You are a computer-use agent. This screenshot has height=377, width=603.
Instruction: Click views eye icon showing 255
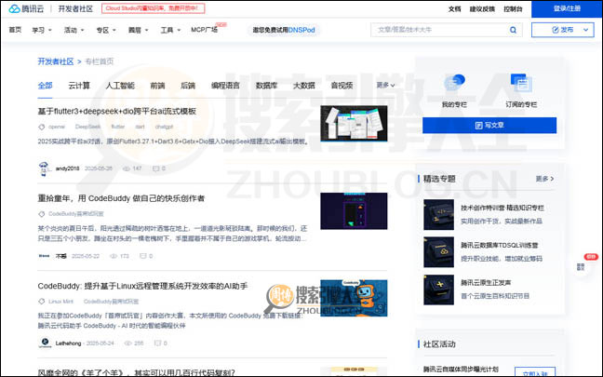pos(128,343)
